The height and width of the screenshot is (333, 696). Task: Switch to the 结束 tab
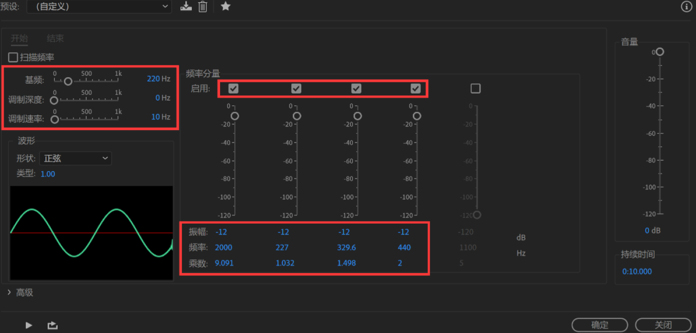coord(55,38)
